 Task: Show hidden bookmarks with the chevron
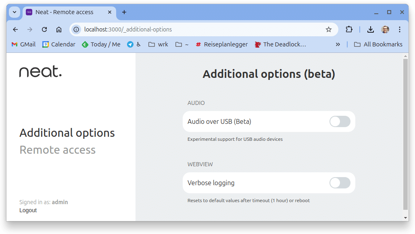pyautogui.click(x=338, y=44)
